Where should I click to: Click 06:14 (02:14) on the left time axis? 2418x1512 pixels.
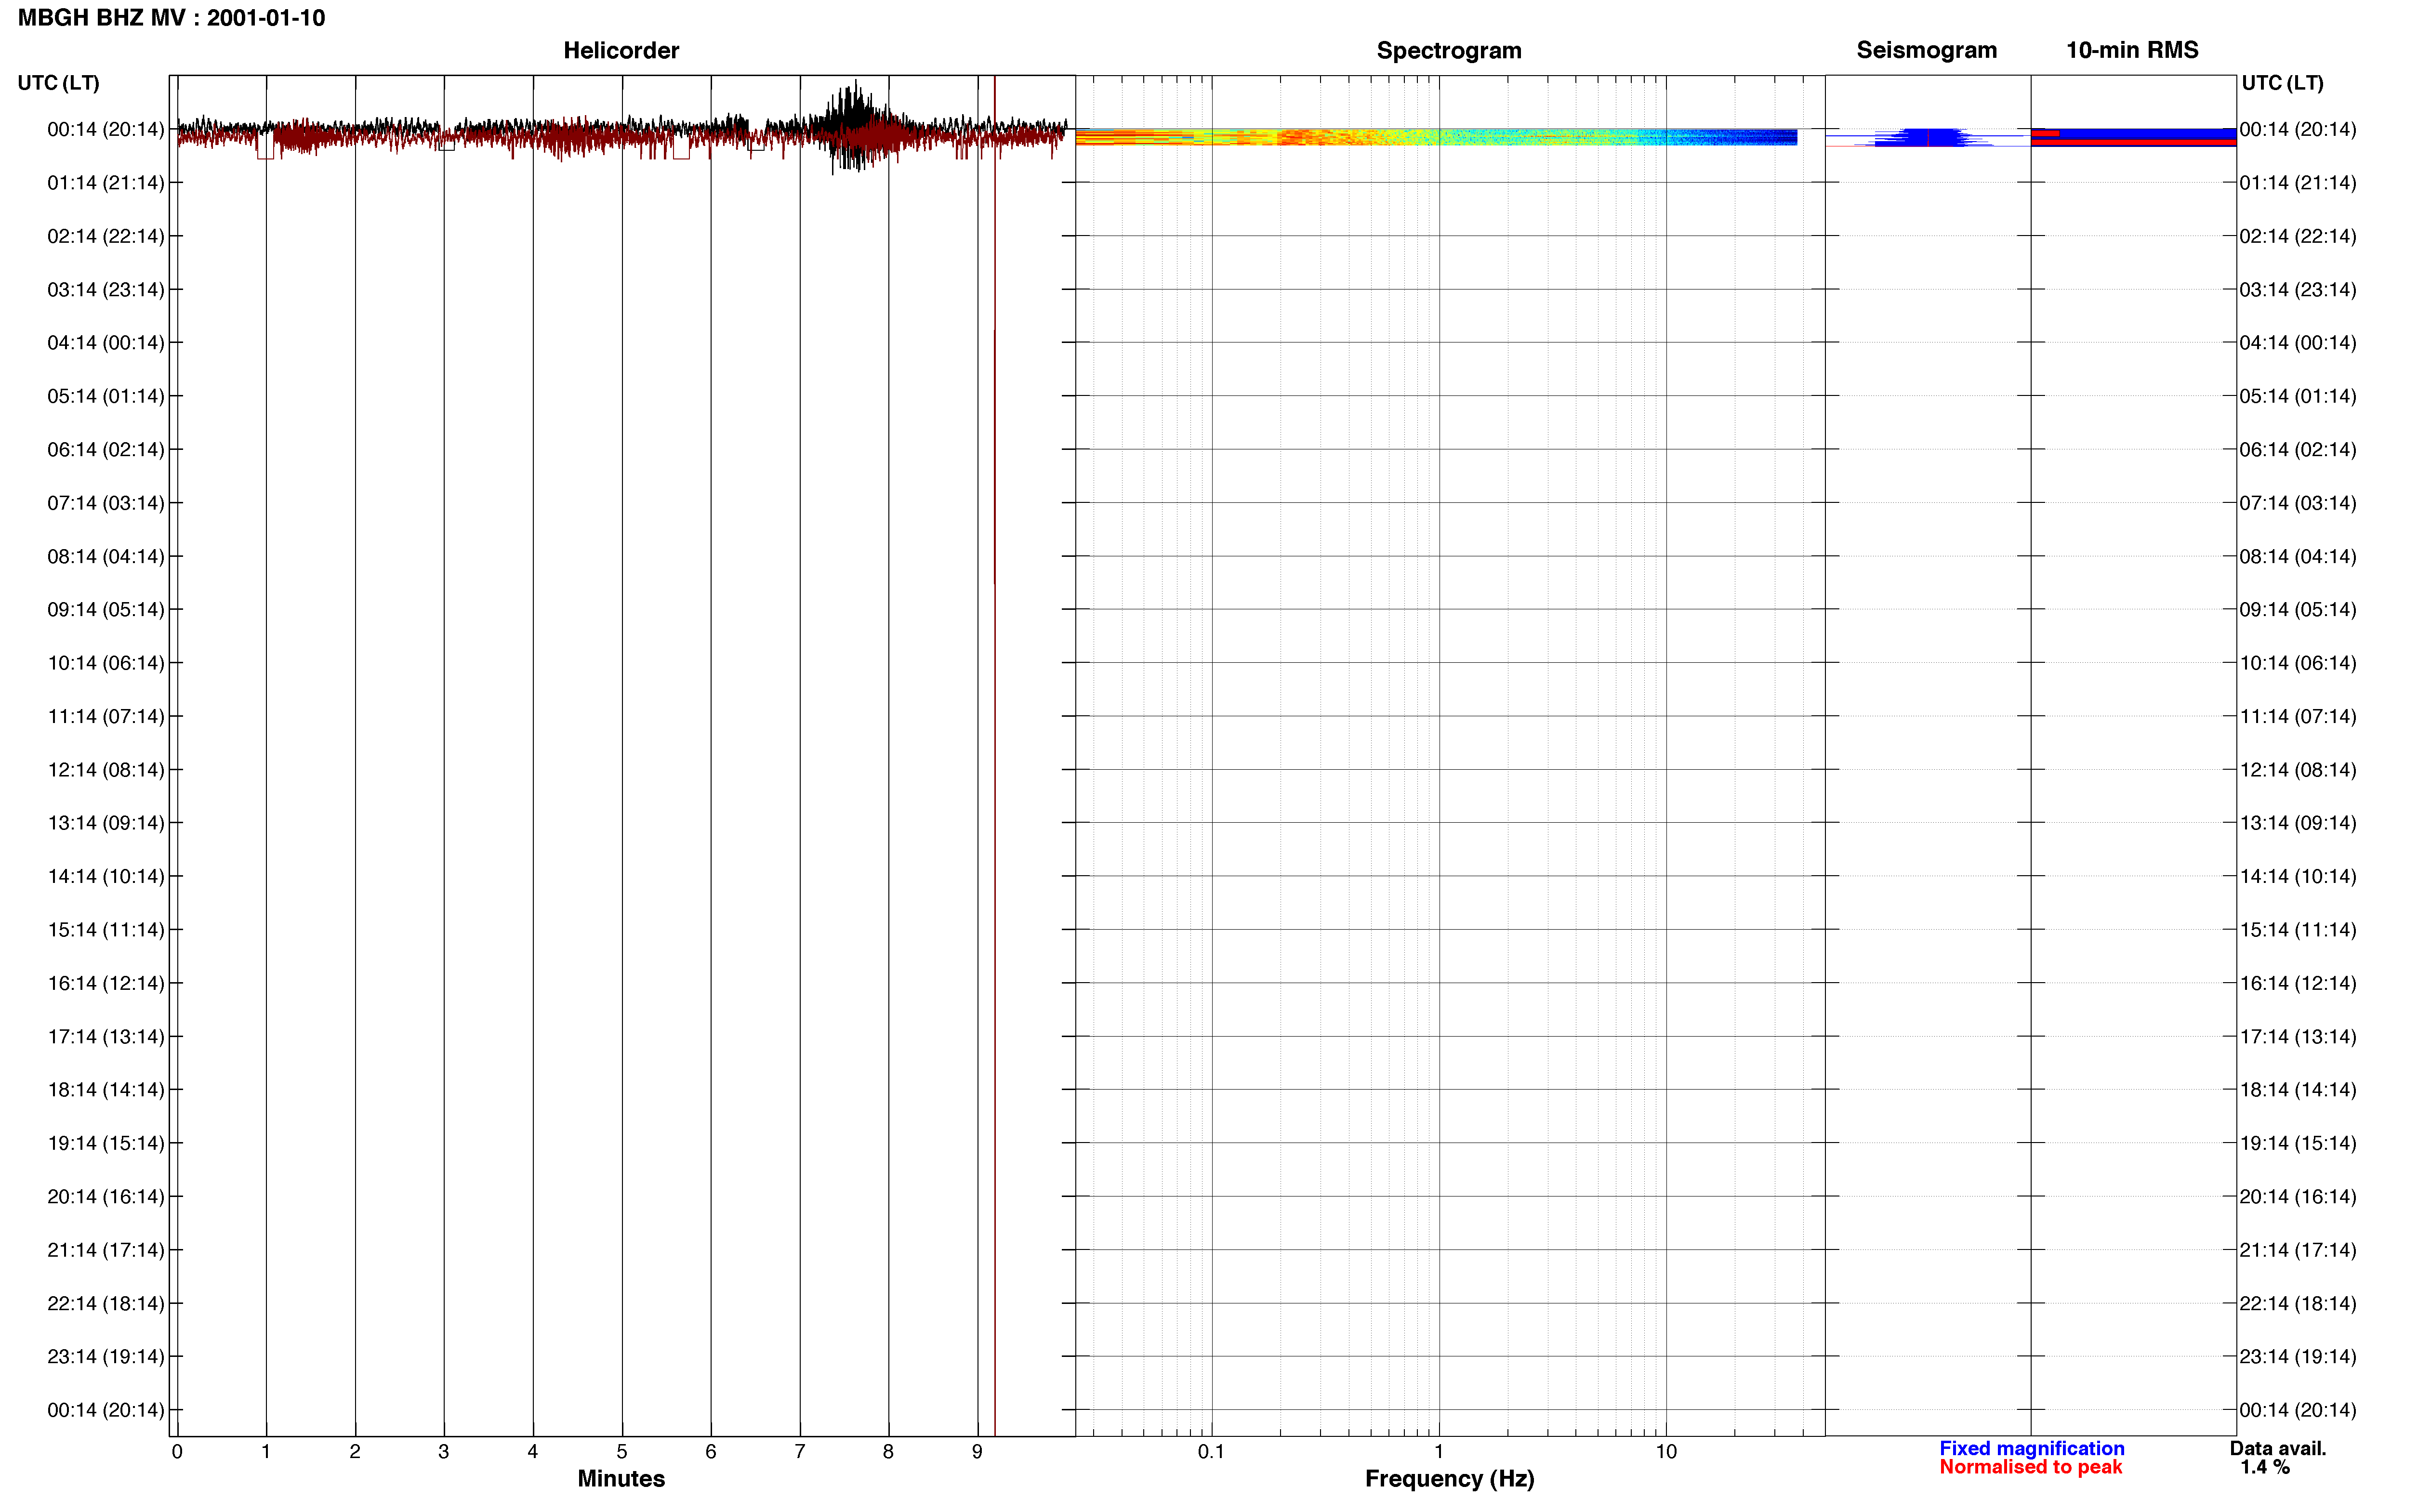[x=105, y=450]
